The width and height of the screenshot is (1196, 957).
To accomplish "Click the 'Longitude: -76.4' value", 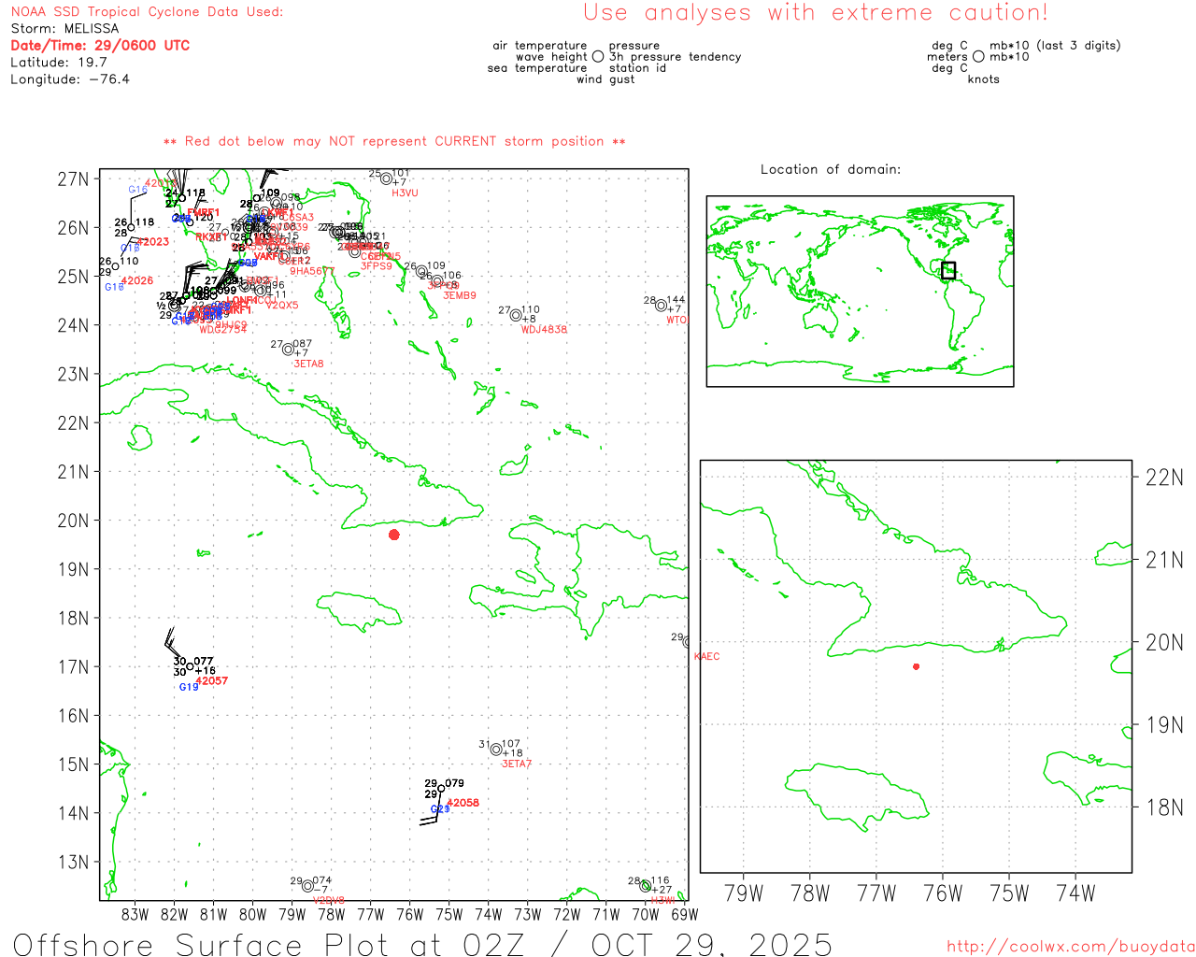I will pos(70,79).
